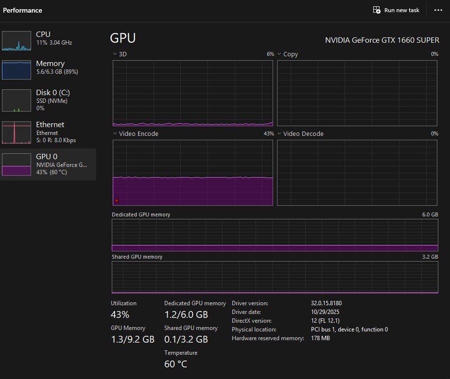This screenshot has width=450, height=379.
Task: Click the Dedicated GPU memory graph
Action: [275, 235]
